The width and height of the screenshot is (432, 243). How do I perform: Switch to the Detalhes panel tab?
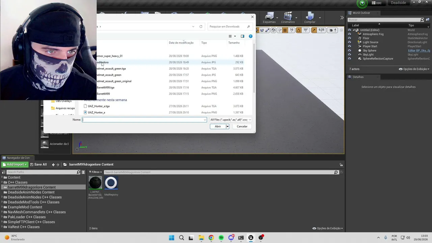pyautogui.click(x=358, y=77)
